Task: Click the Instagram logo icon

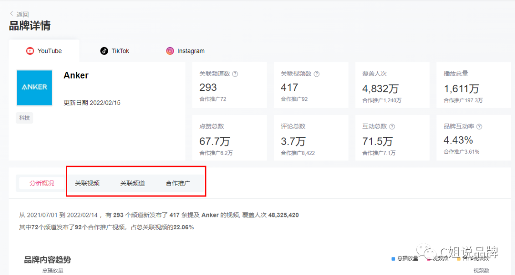Action: (170, 51)
